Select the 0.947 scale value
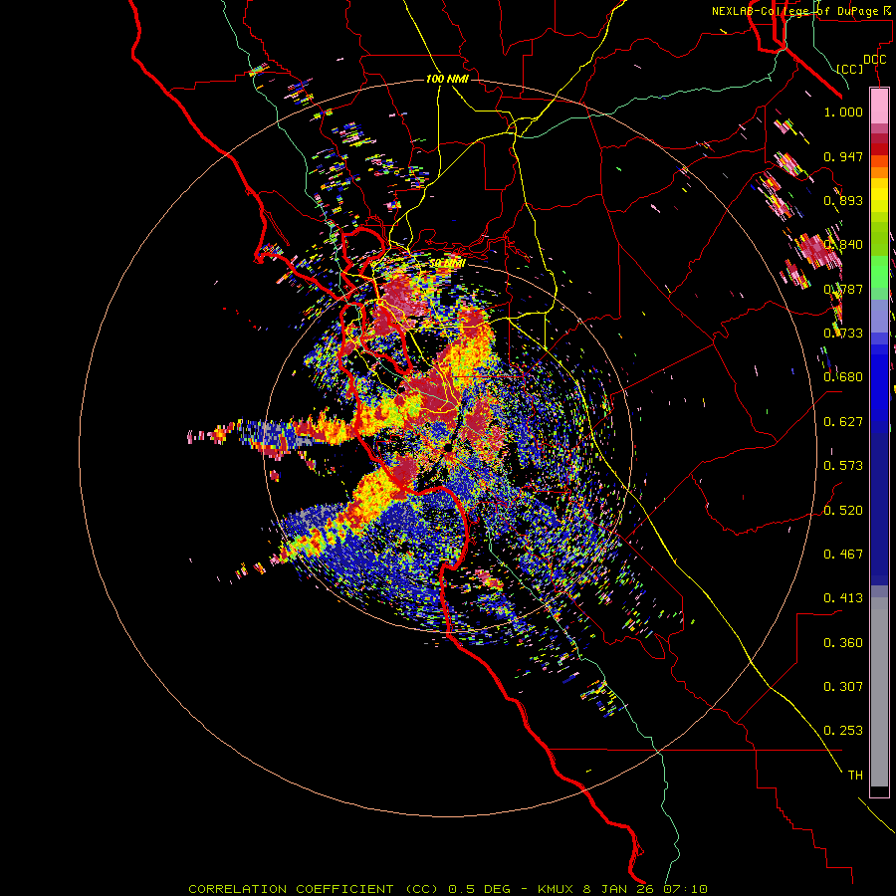Screen dimensions: 896x896 coord(843,156)
